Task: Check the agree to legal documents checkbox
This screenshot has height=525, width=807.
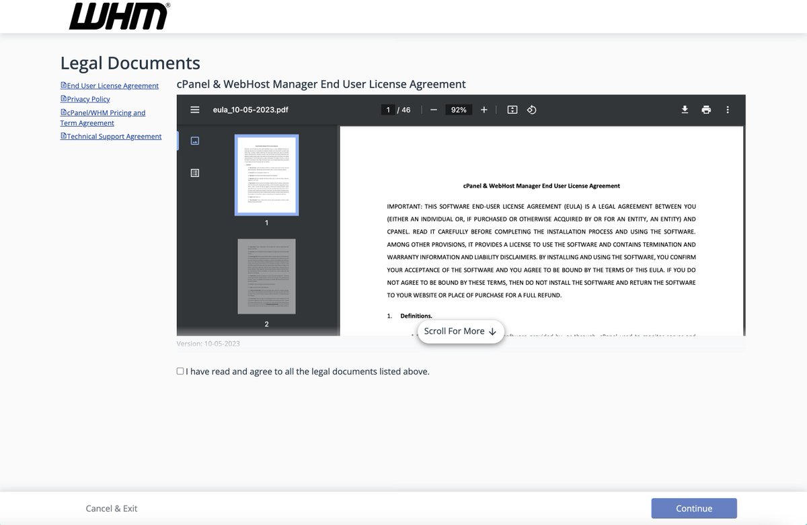Action: tap(180, 371)
